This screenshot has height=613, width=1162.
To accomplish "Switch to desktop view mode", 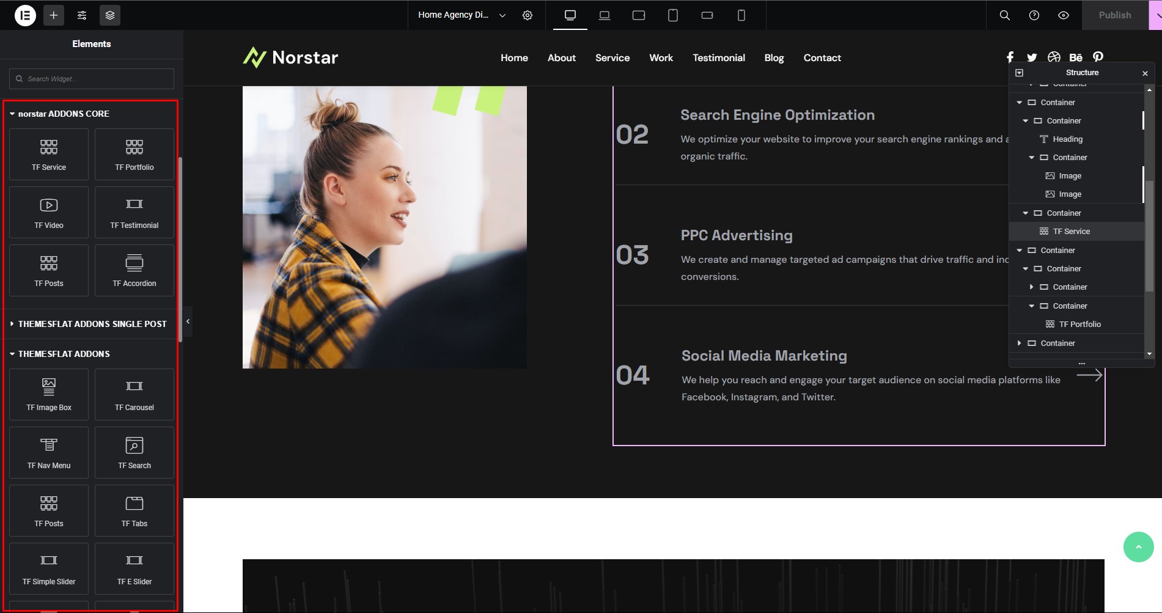I will tap(570, 15).
